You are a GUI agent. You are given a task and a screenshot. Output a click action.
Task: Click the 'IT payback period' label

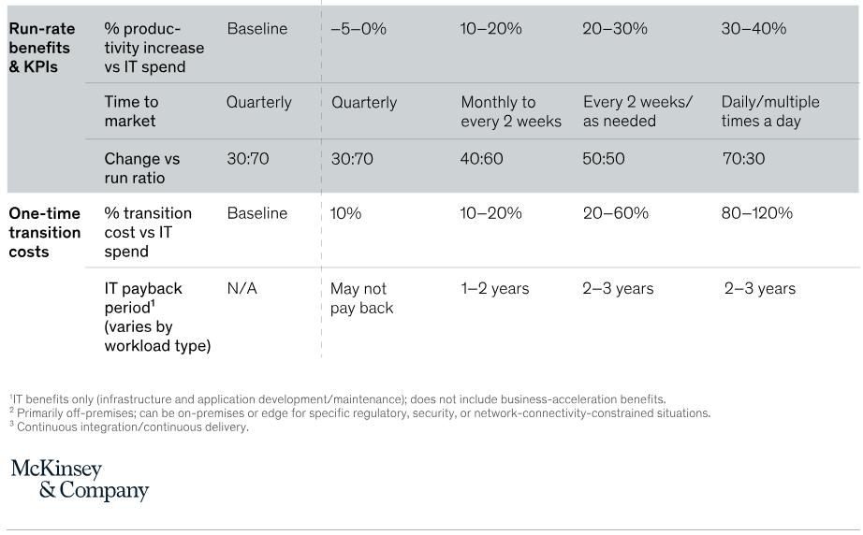(156, 317)
